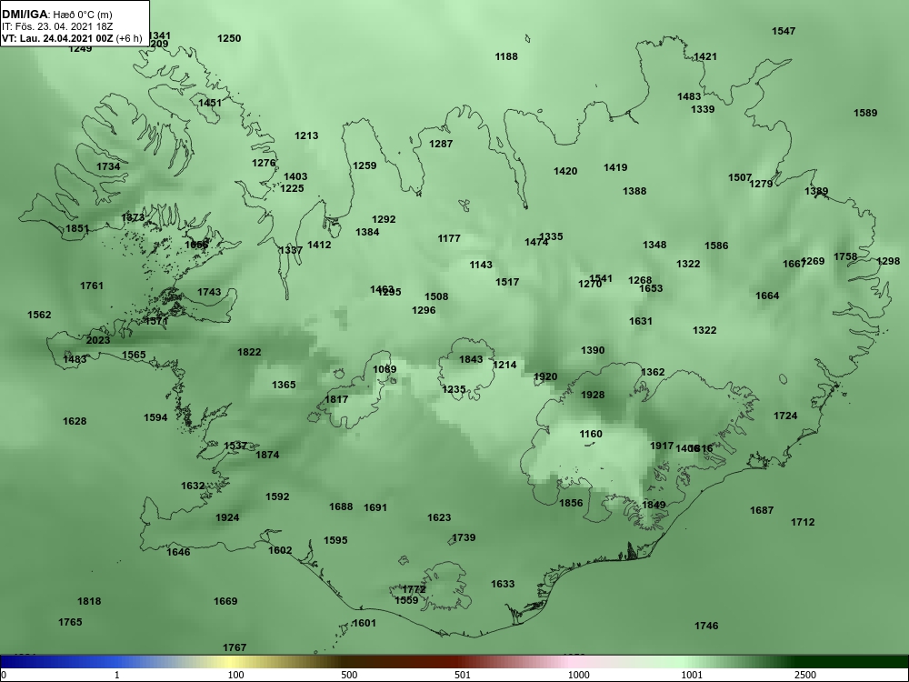Select the 1687 value in the southeast sea
909x682 pixels.
(x=762, y=510)
